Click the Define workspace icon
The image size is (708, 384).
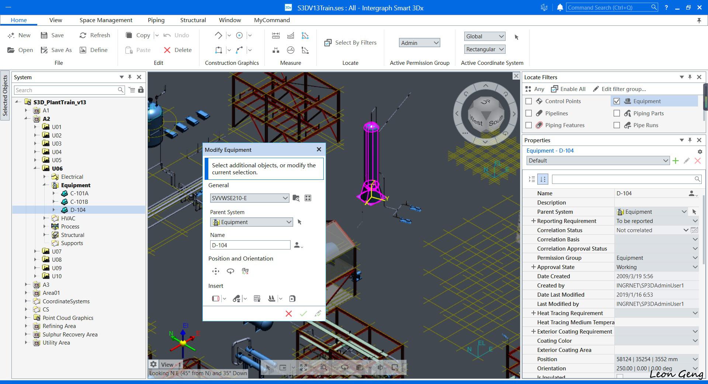83,50
